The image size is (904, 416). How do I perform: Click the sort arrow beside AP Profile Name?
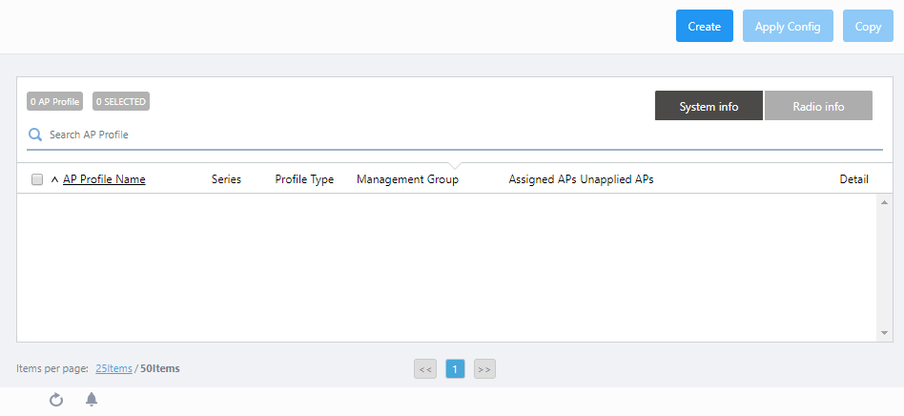(x=54, y=179)
